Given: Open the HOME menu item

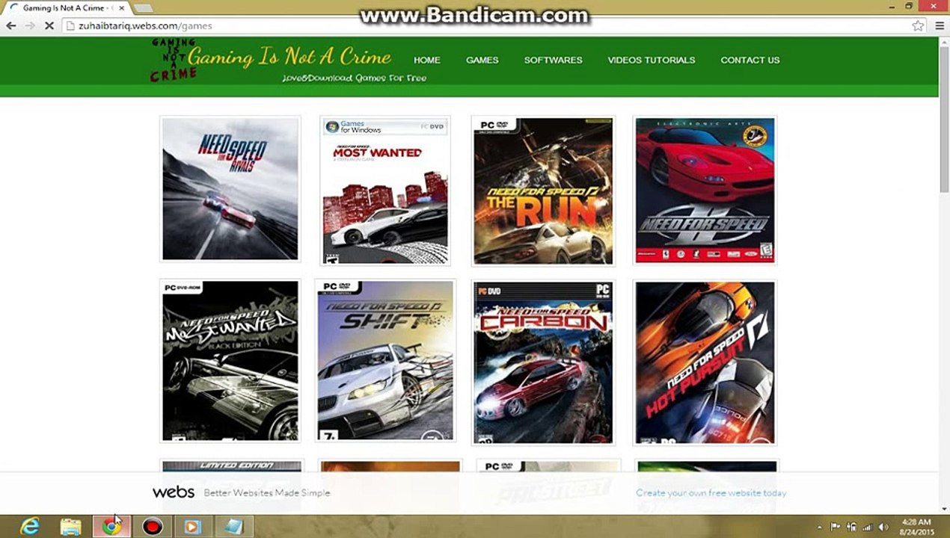Looking at the screenshot, I should (427, 60).
